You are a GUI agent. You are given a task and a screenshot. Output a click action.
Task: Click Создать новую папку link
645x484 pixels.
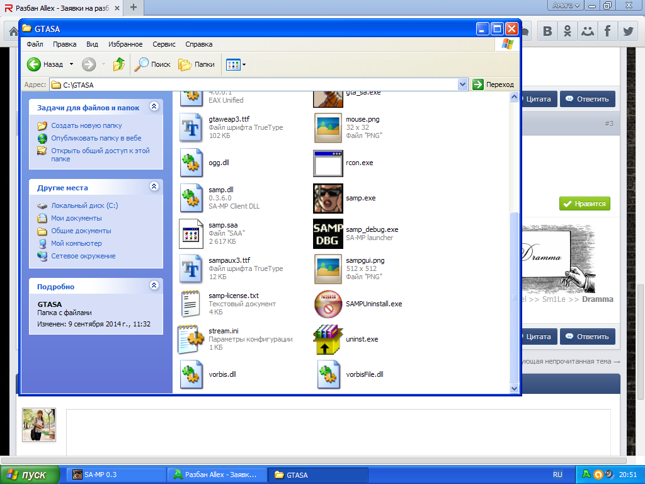coord(86,125)
